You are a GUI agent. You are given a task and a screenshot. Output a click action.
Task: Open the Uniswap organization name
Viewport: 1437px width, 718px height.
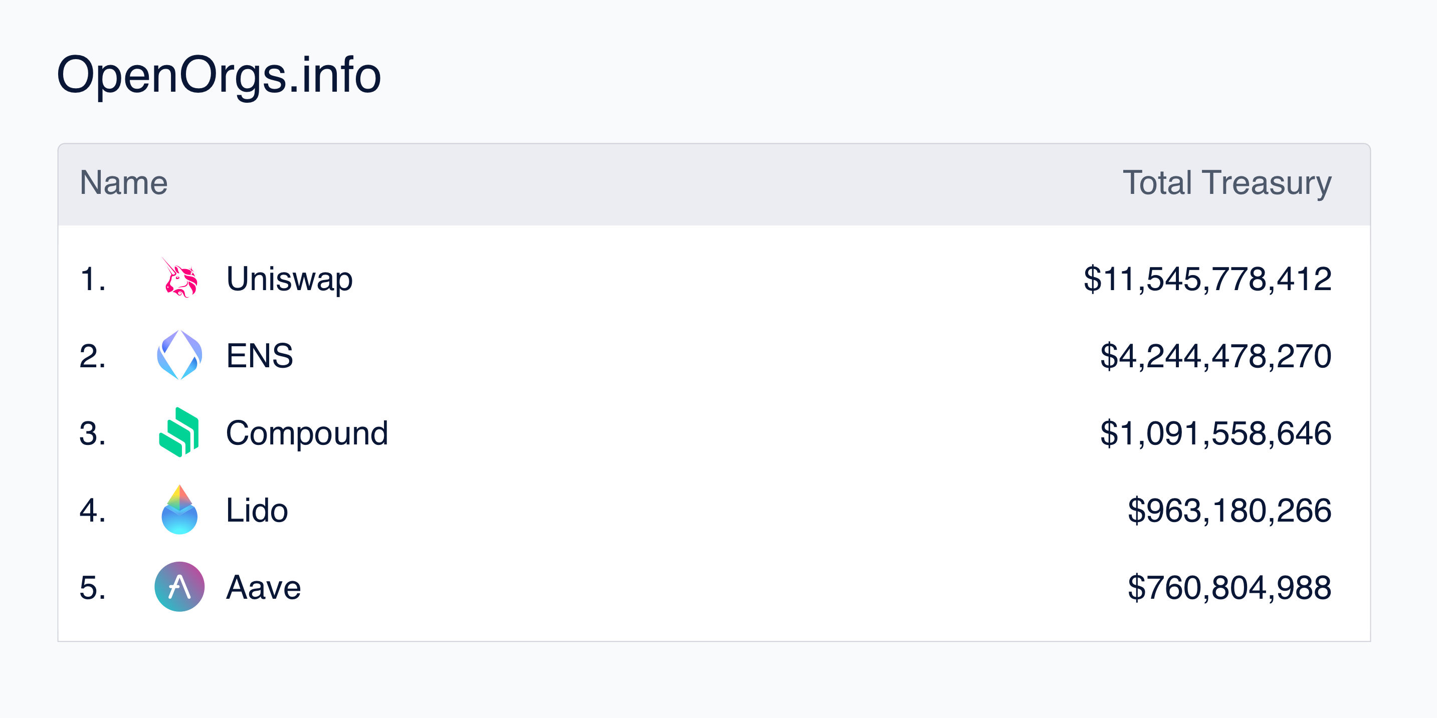click(289, 279)
